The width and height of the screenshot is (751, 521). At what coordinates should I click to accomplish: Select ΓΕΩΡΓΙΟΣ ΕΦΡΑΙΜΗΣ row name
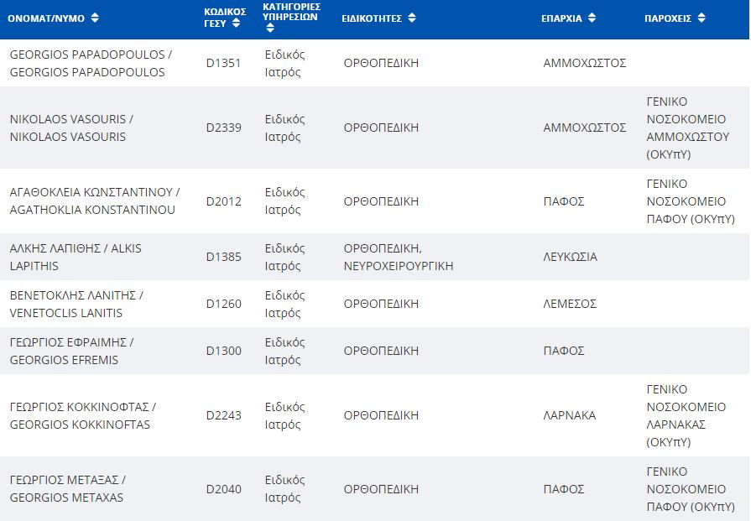pyautogui.click(x=72, y=351)
